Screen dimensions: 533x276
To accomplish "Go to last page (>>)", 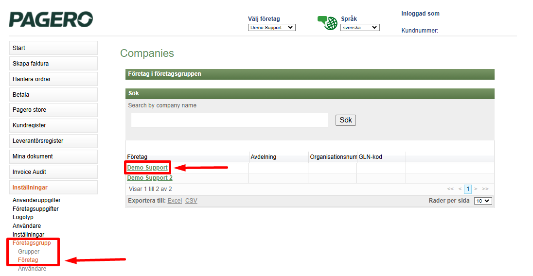I will pyautogui.click(x=485, y=189).
